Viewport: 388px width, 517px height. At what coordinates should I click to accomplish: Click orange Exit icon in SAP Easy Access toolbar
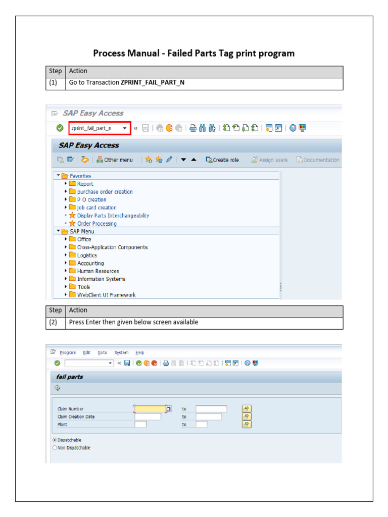click(x=169, y=128)
